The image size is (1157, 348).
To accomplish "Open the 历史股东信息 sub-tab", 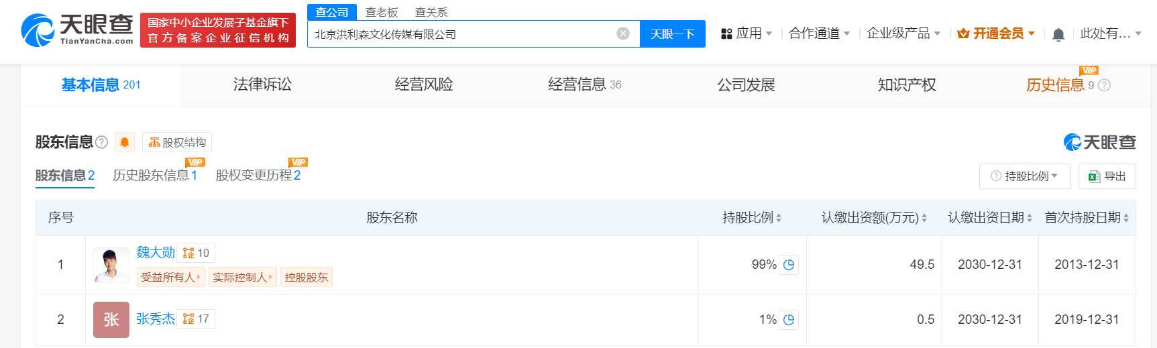I will 155,176.
